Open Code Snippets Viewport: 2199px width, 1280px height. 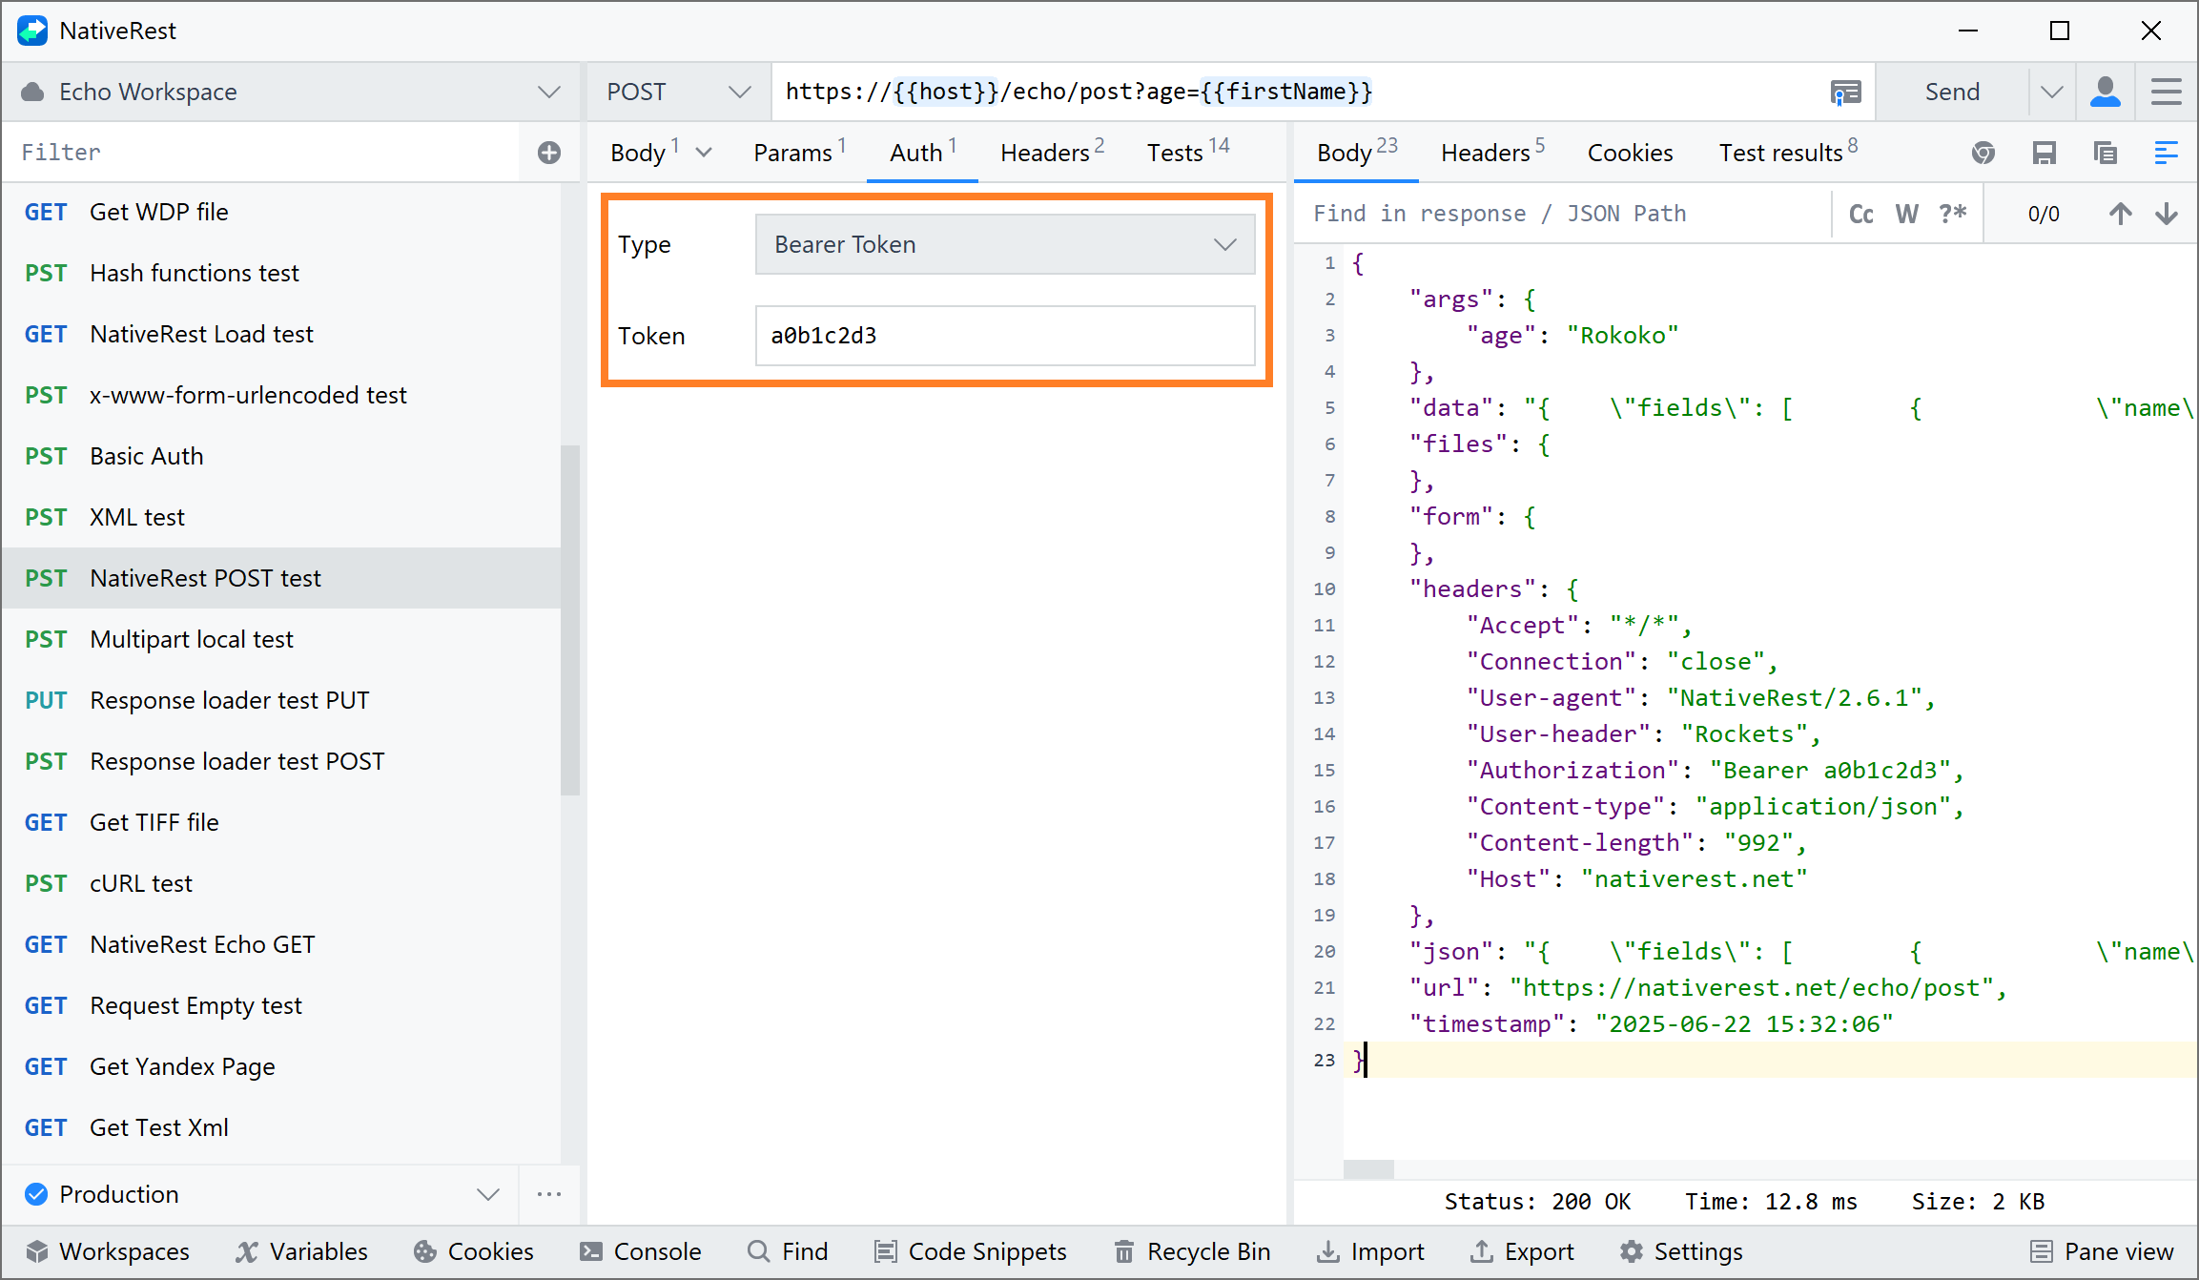coord(971,1251)
